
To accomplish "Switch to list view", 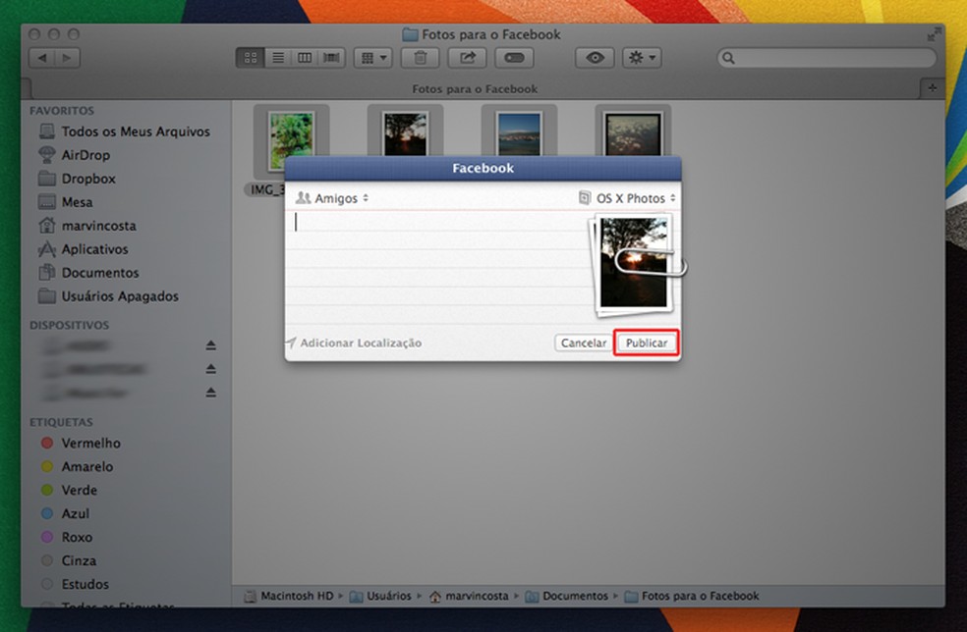I will [278, 58].
